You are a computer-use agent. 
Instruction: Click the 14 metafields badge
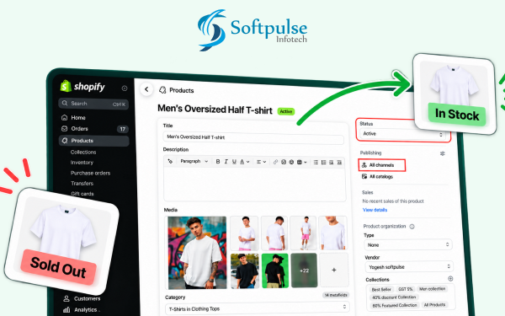coord(336,295)
